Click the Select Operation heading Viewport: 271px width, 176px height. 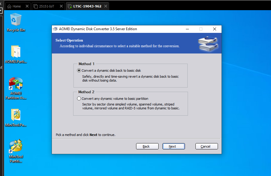(x=69, y=40)
